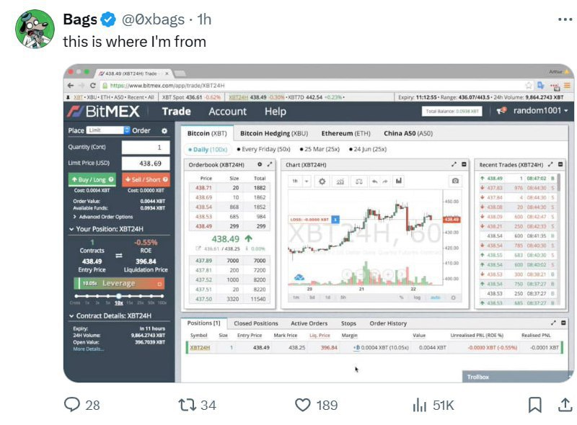Click the indicators icon in the chart toolbar
This screenshot has height=425, width=577.
point(340,182)
